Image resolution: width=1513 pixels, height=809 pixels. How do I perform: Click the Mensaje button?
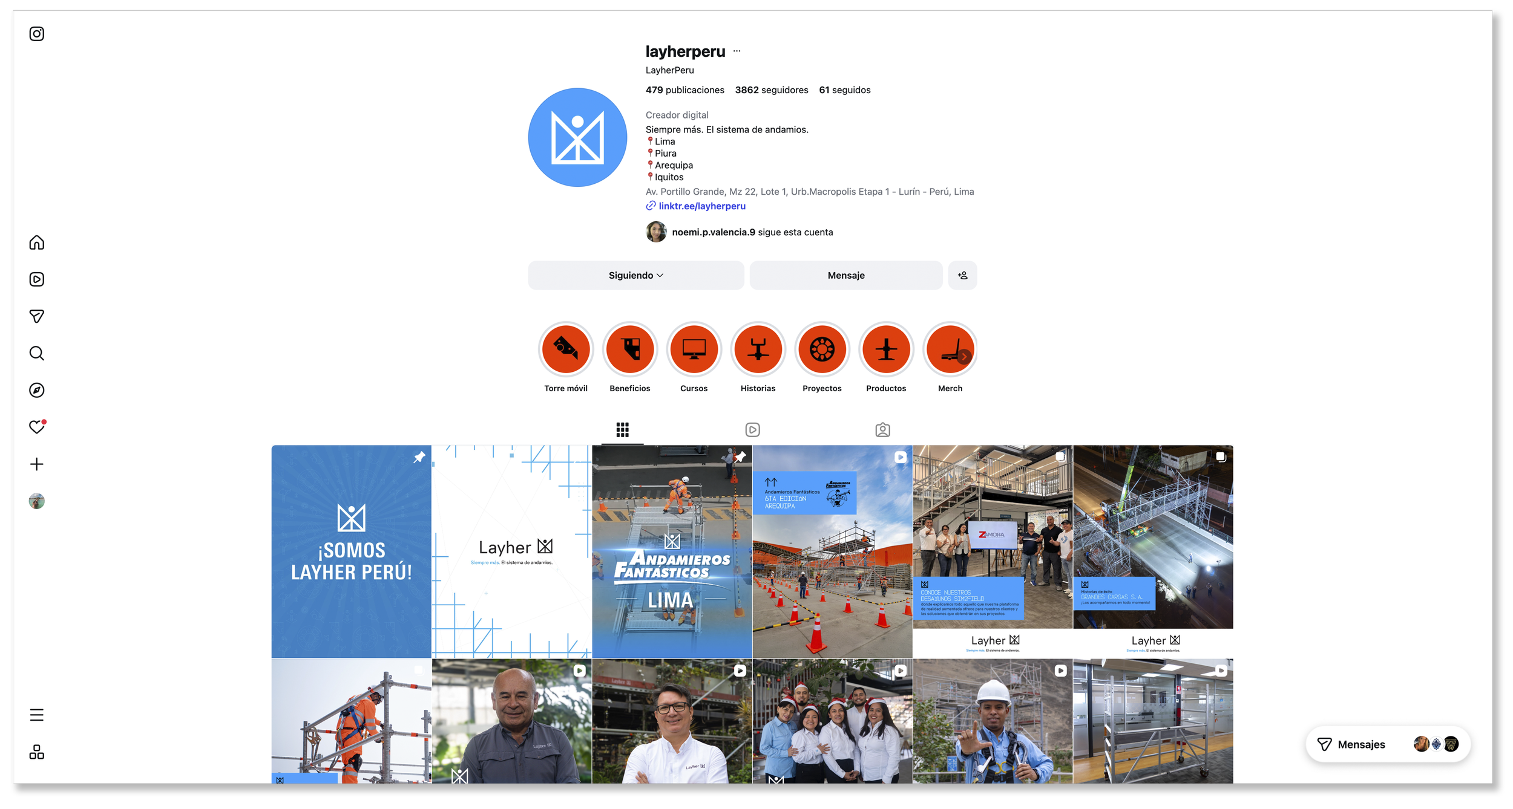click(x=845, y=275)
